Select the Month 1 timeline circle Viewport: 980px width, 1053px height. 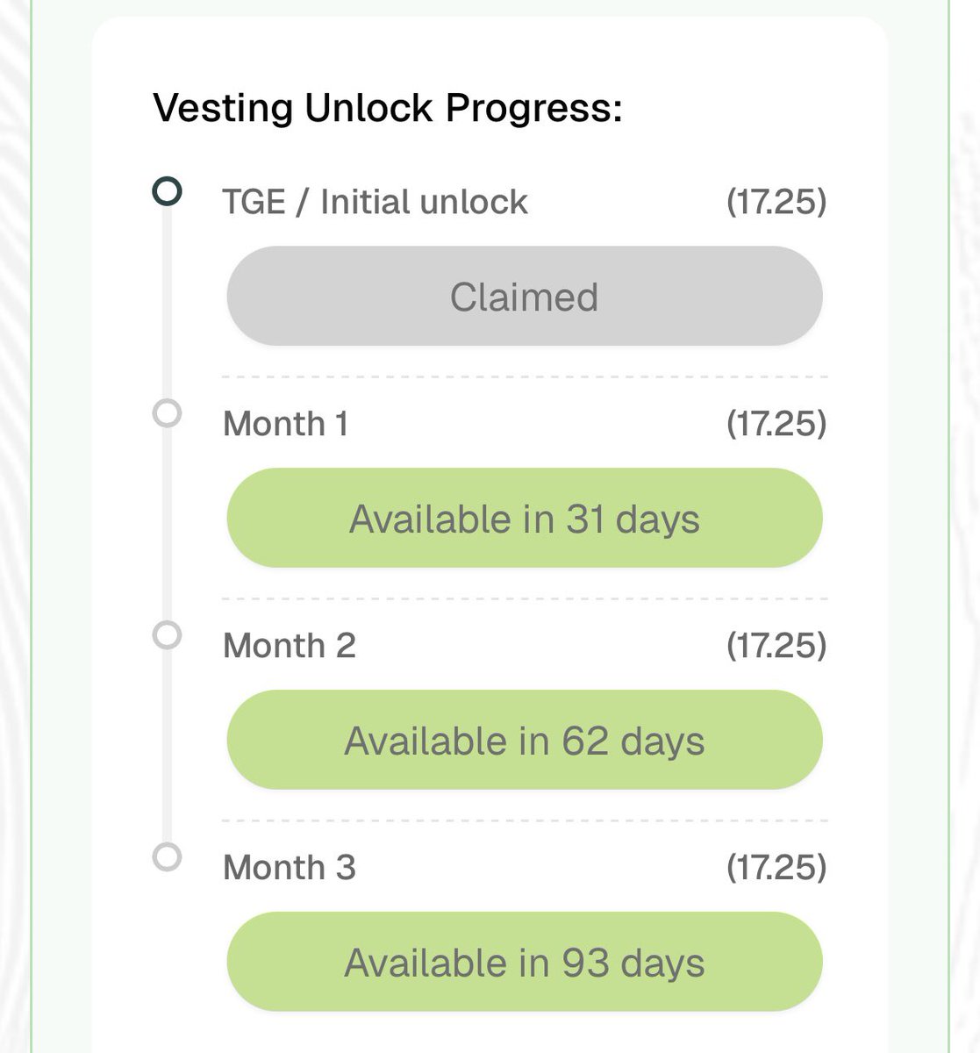167,412
